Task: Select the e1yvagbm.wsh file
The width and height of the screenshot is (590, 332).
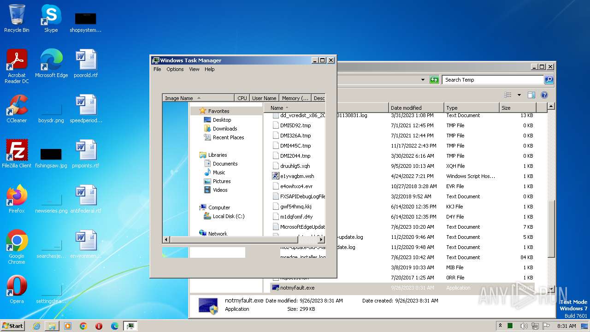Action: pyautogui.click(x=297, y=176)
